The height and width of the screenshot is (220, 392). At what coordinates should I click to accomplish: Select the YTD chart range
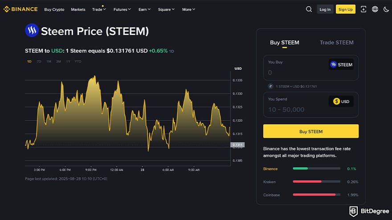[78, 61]
